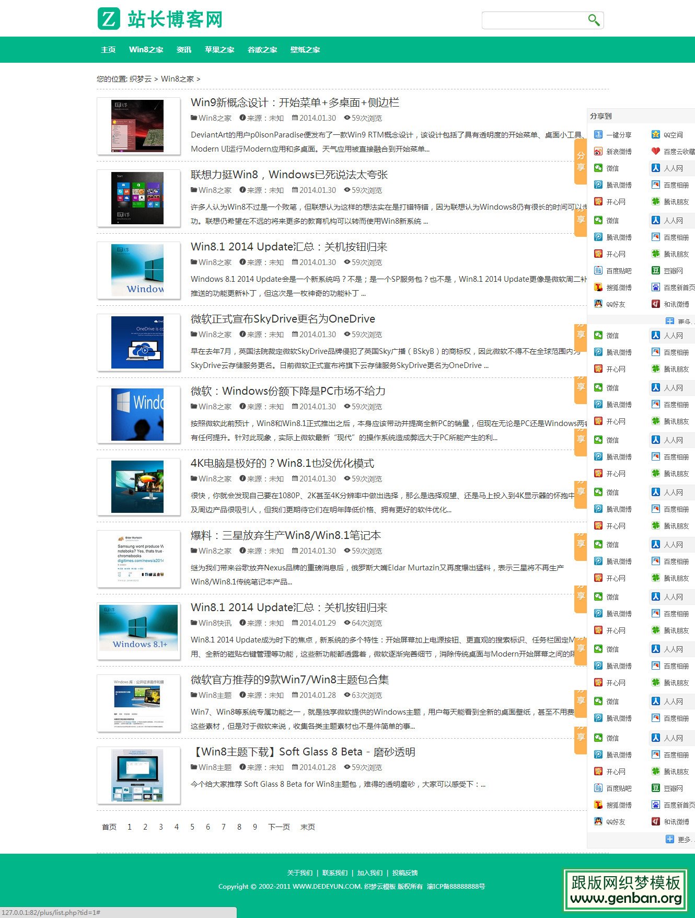Click the green Z site logo

point(109,19)
